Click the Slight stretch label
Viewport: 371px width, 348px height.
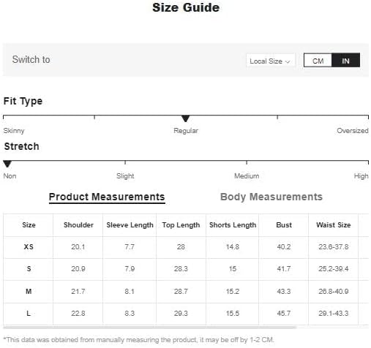125,175
